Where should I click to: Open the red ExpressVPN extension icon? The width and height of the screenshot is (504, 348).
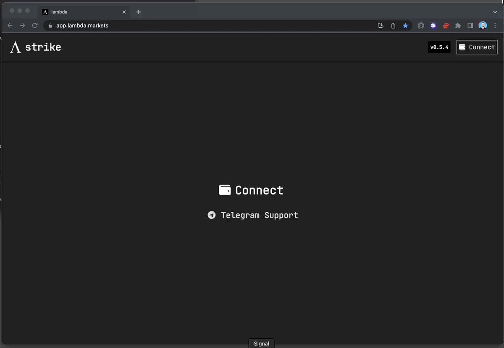(x=446, y=26)
